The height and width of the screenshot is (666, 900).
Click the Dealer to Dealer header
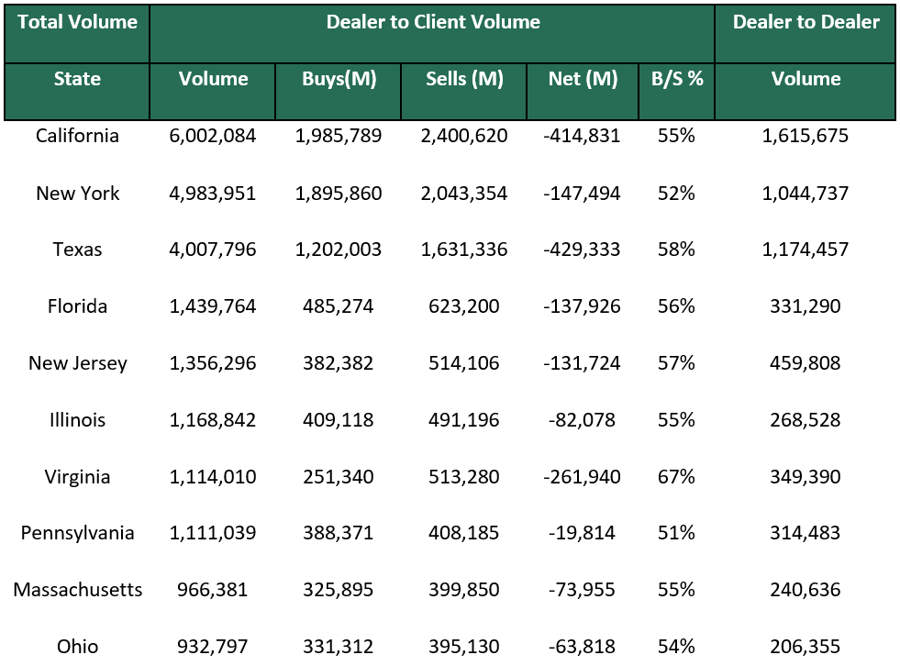tap(806, 22)
